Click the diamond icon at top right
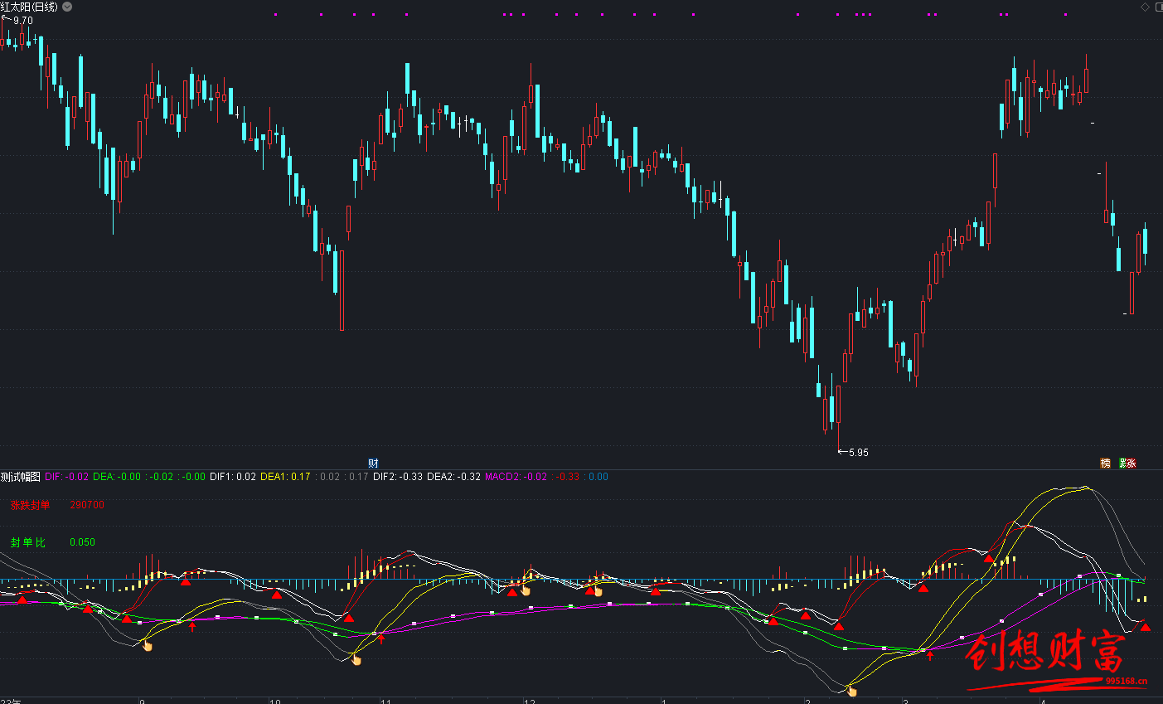1163x704 pixels. (1146, 7)
